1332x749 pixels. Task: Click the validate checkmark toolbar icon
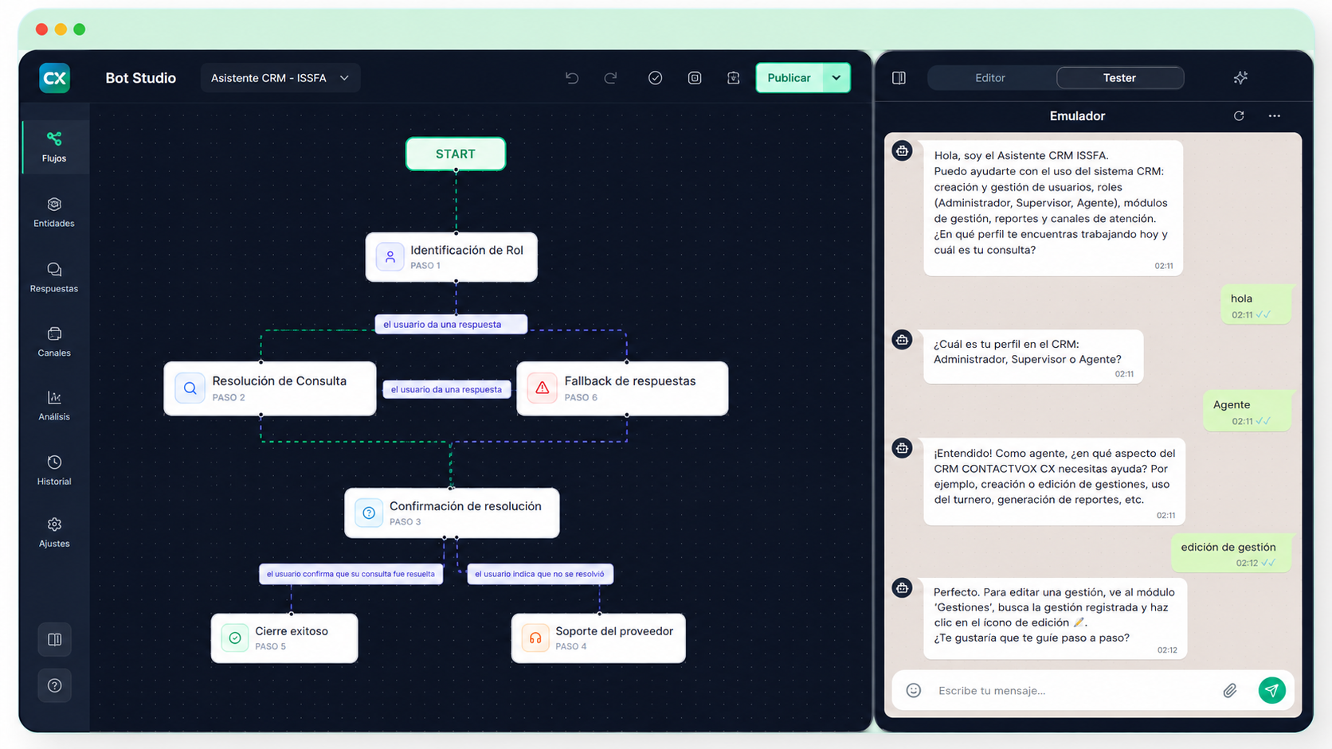tap(655, 78)
